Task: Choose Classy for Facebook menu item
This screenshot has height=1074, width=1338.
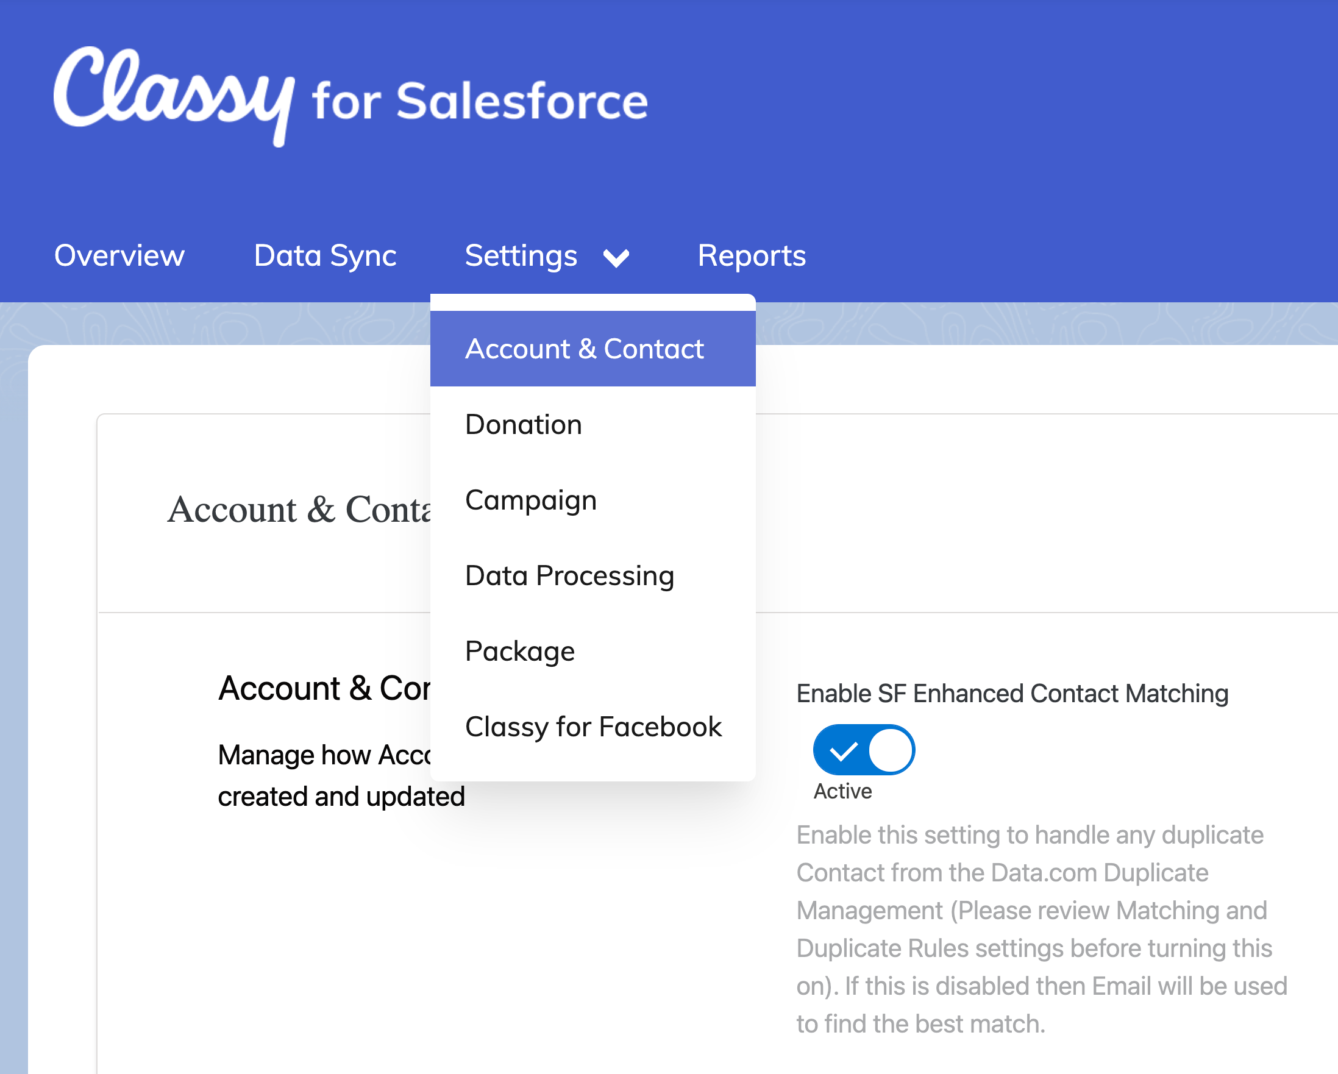Action: pyautogui.click(x=592, y=727)
